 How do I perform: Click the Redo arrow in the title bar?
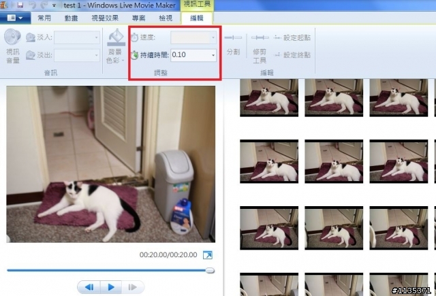[x=44, y=5]
